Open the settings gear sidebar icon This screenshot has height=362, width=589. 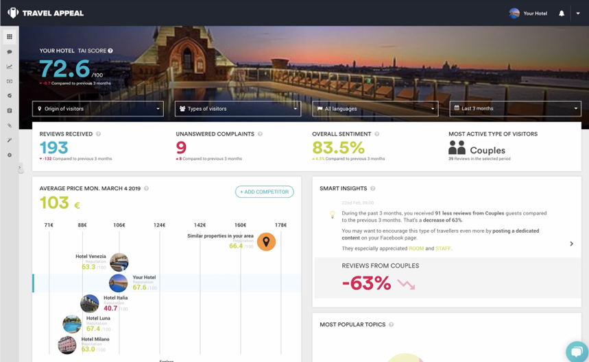click(10, 155)
